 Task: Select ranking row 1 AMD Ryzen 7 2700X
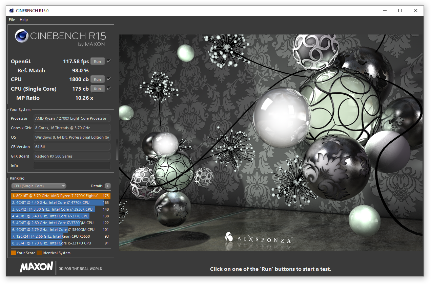click(60, 196)
